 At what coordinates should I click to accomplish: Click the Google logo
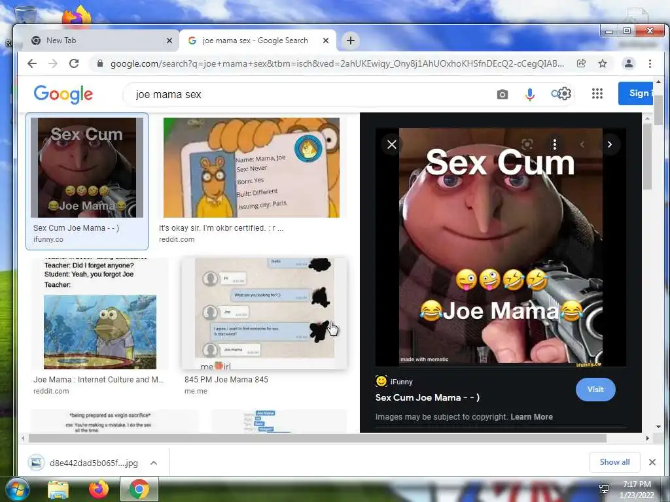click(63, 94)
